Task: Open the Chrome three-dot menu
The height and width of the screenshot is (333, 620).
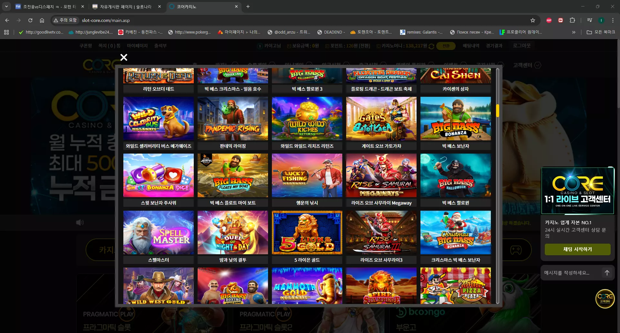Action: click(x=613, y=20)
